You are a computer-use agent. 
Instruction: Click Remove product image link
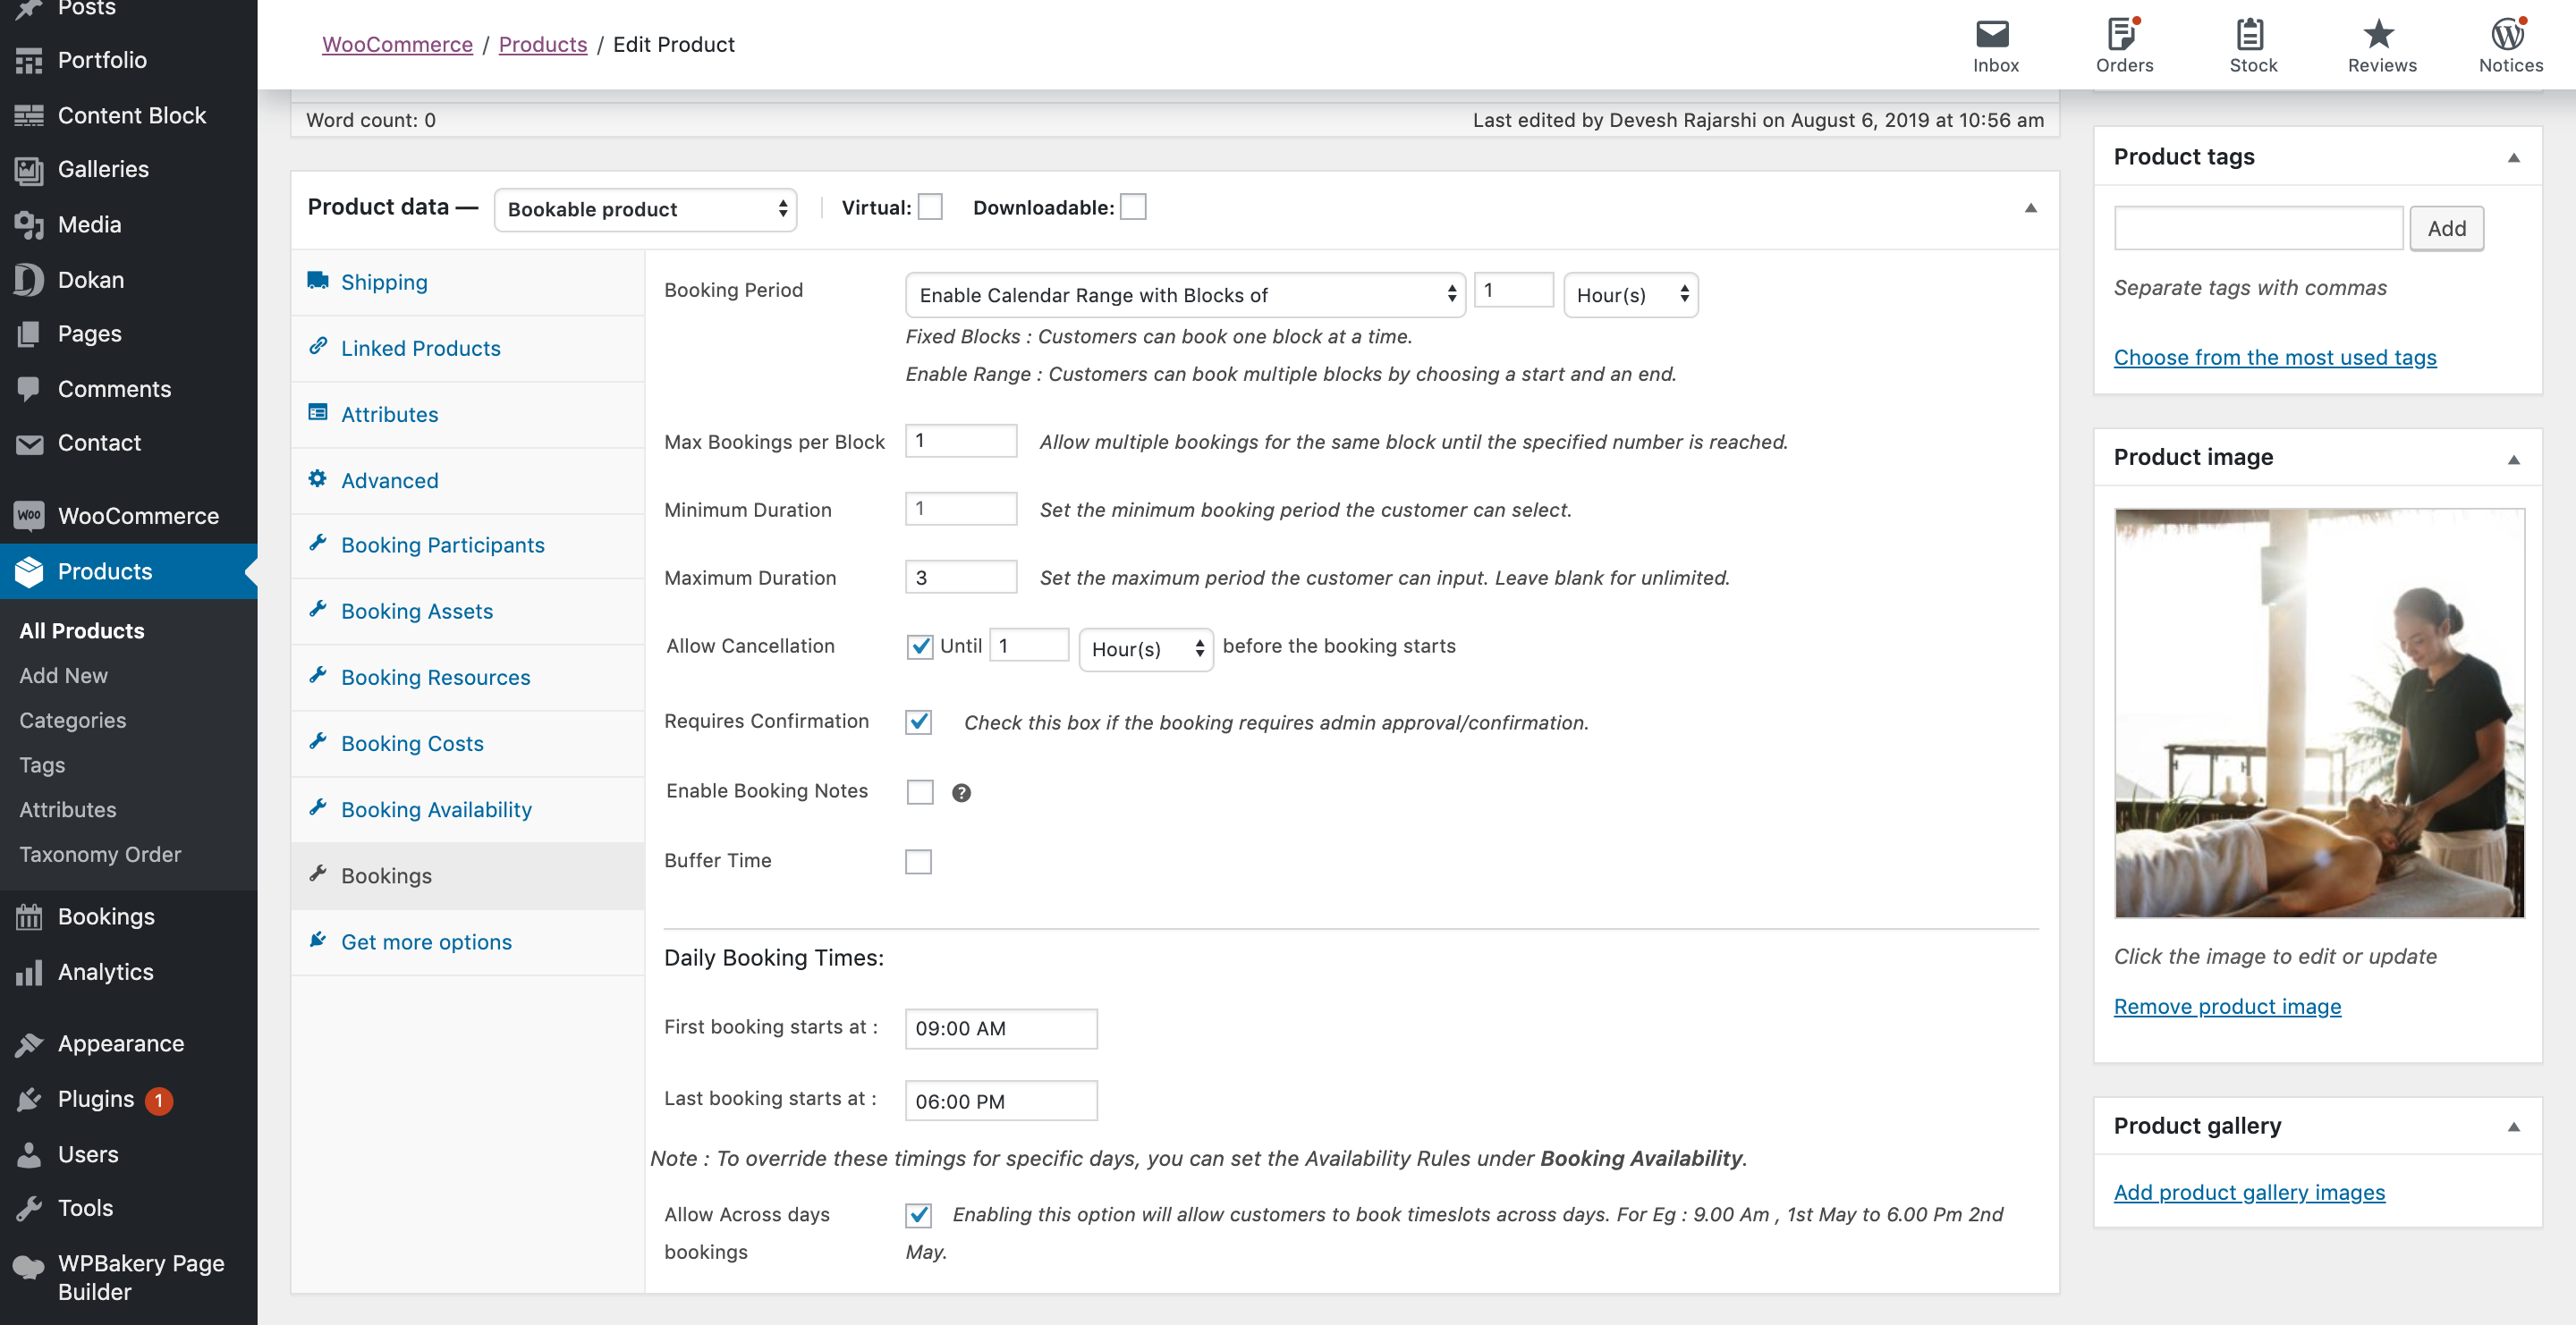coord(2228,1006)
